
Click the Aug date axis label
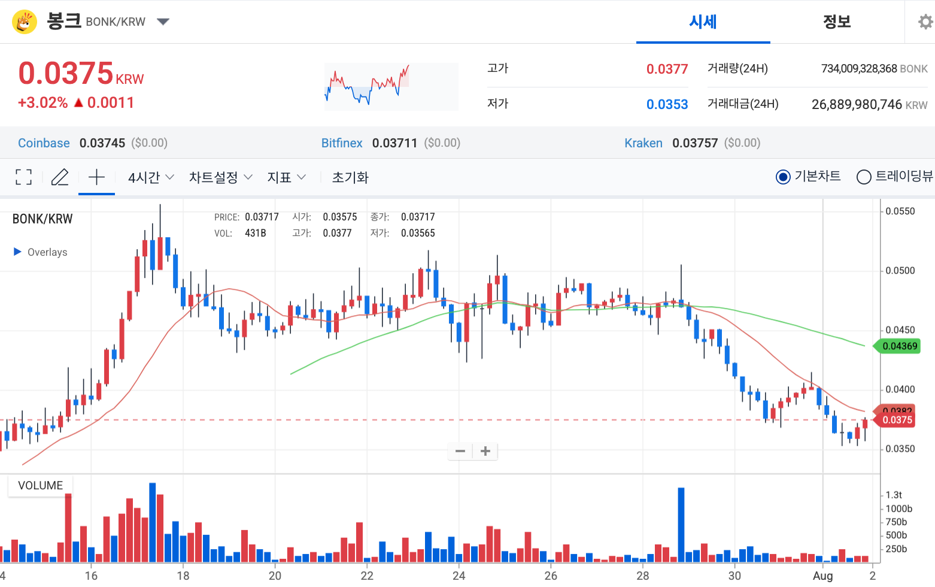click(x=823, y=576)
